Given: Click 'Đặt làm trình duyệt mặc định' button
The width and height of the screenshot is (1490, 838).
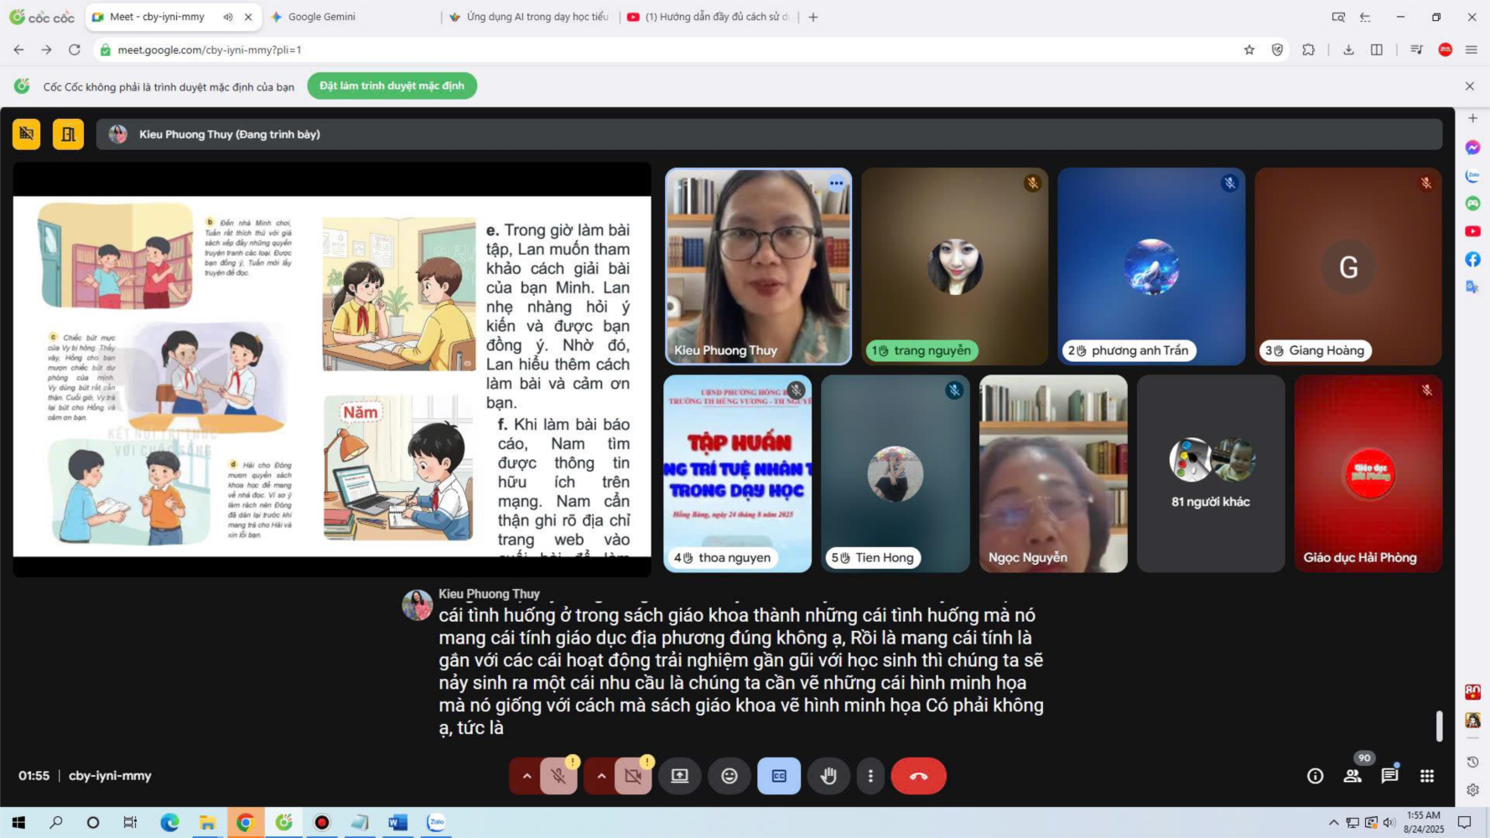Looking at the screenshot, I should (392, 85).
